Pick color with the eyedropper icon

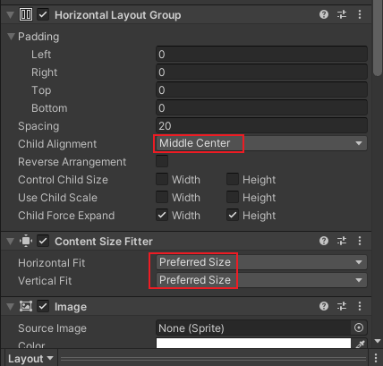pyautogui.click(x=361, y=345)
